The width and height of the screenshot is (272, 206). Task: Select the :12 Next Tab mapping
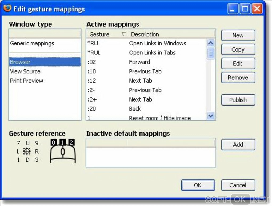pyautogui.click(x=146, y=81)
